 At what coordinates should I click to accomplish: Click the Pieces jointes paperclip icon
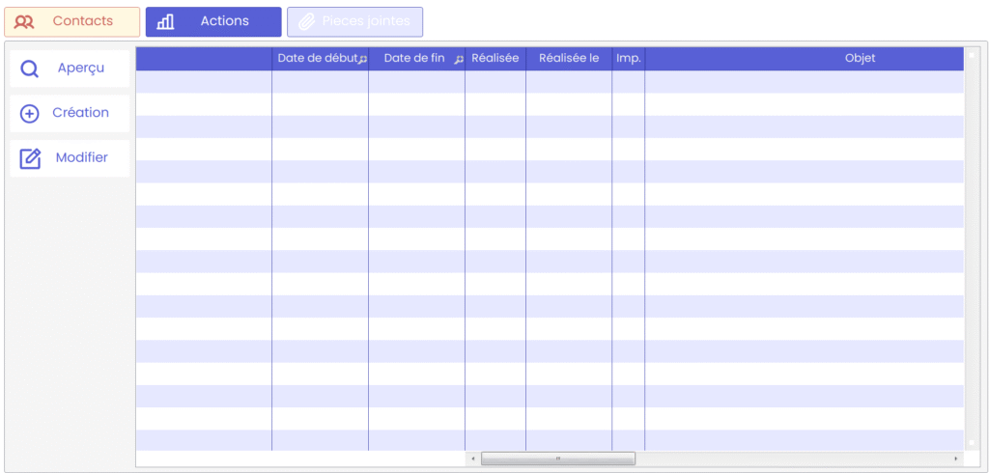pyautogui.click(x=306, y=21)
